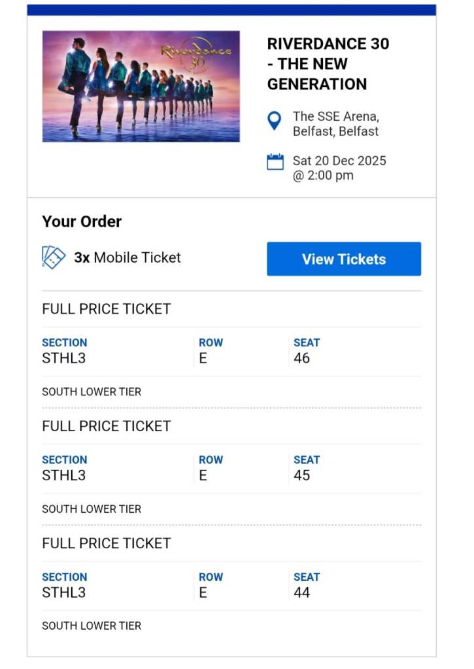474x669 pixels.
Task: Click the Your Order heading
Action: pos(82,221)
